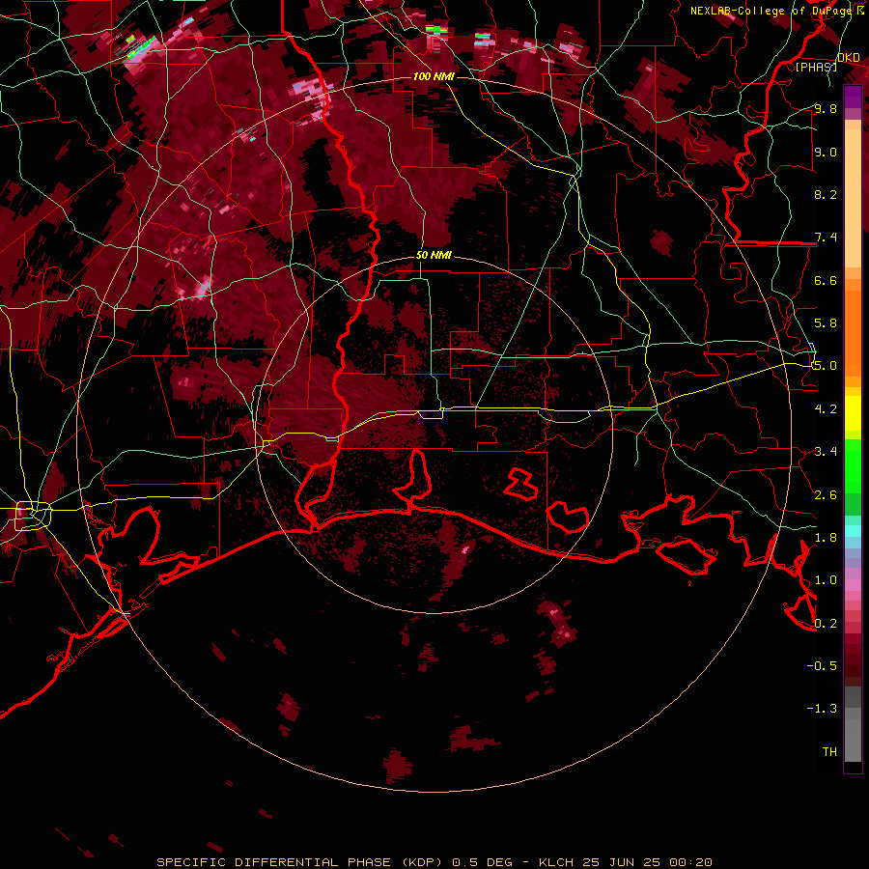The width and height of the screenshot is (869, 869).
Task: Pick the orange band of the color scale
Action: pos(853,332)
